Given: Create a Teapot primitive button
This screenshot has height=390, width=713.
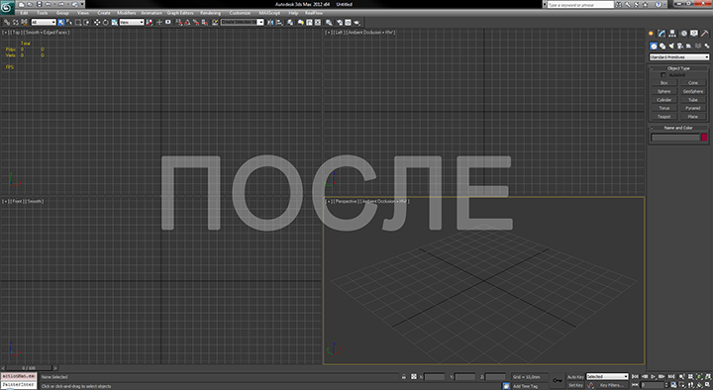Looking at the screenshot, I should click(x=663, y=117).
